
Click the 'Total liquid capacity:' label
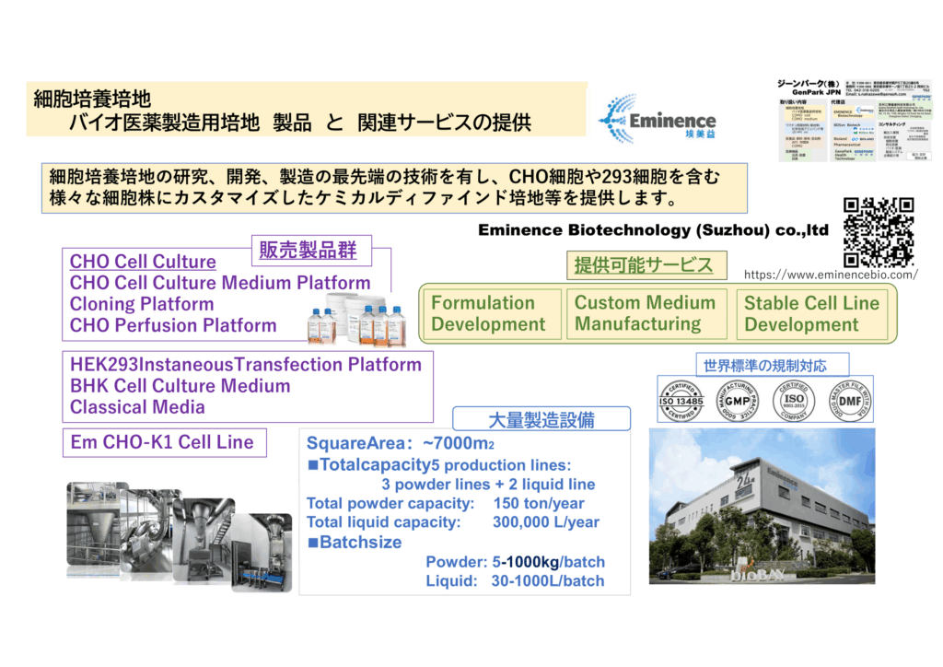(x=384, y=522)
